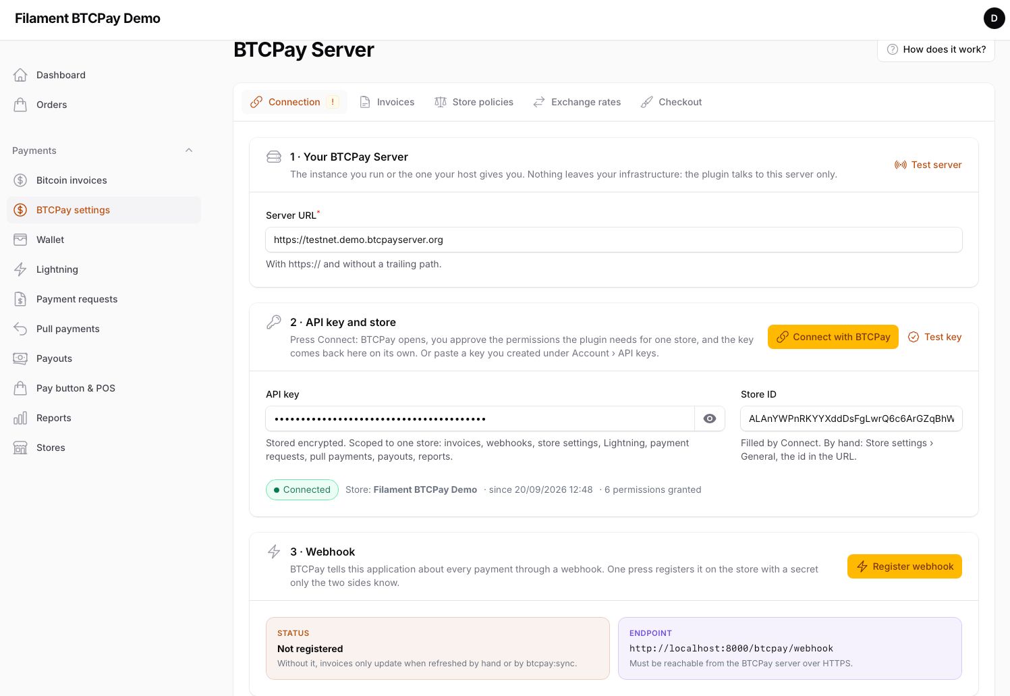Click the Payouts banknote icon
Screen dimensions: 1010x696
pos(20,358)
